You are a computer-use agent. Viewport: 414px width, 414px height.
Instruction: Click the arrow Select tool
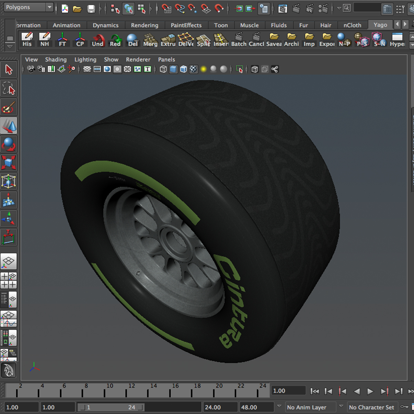coord(9,70)
